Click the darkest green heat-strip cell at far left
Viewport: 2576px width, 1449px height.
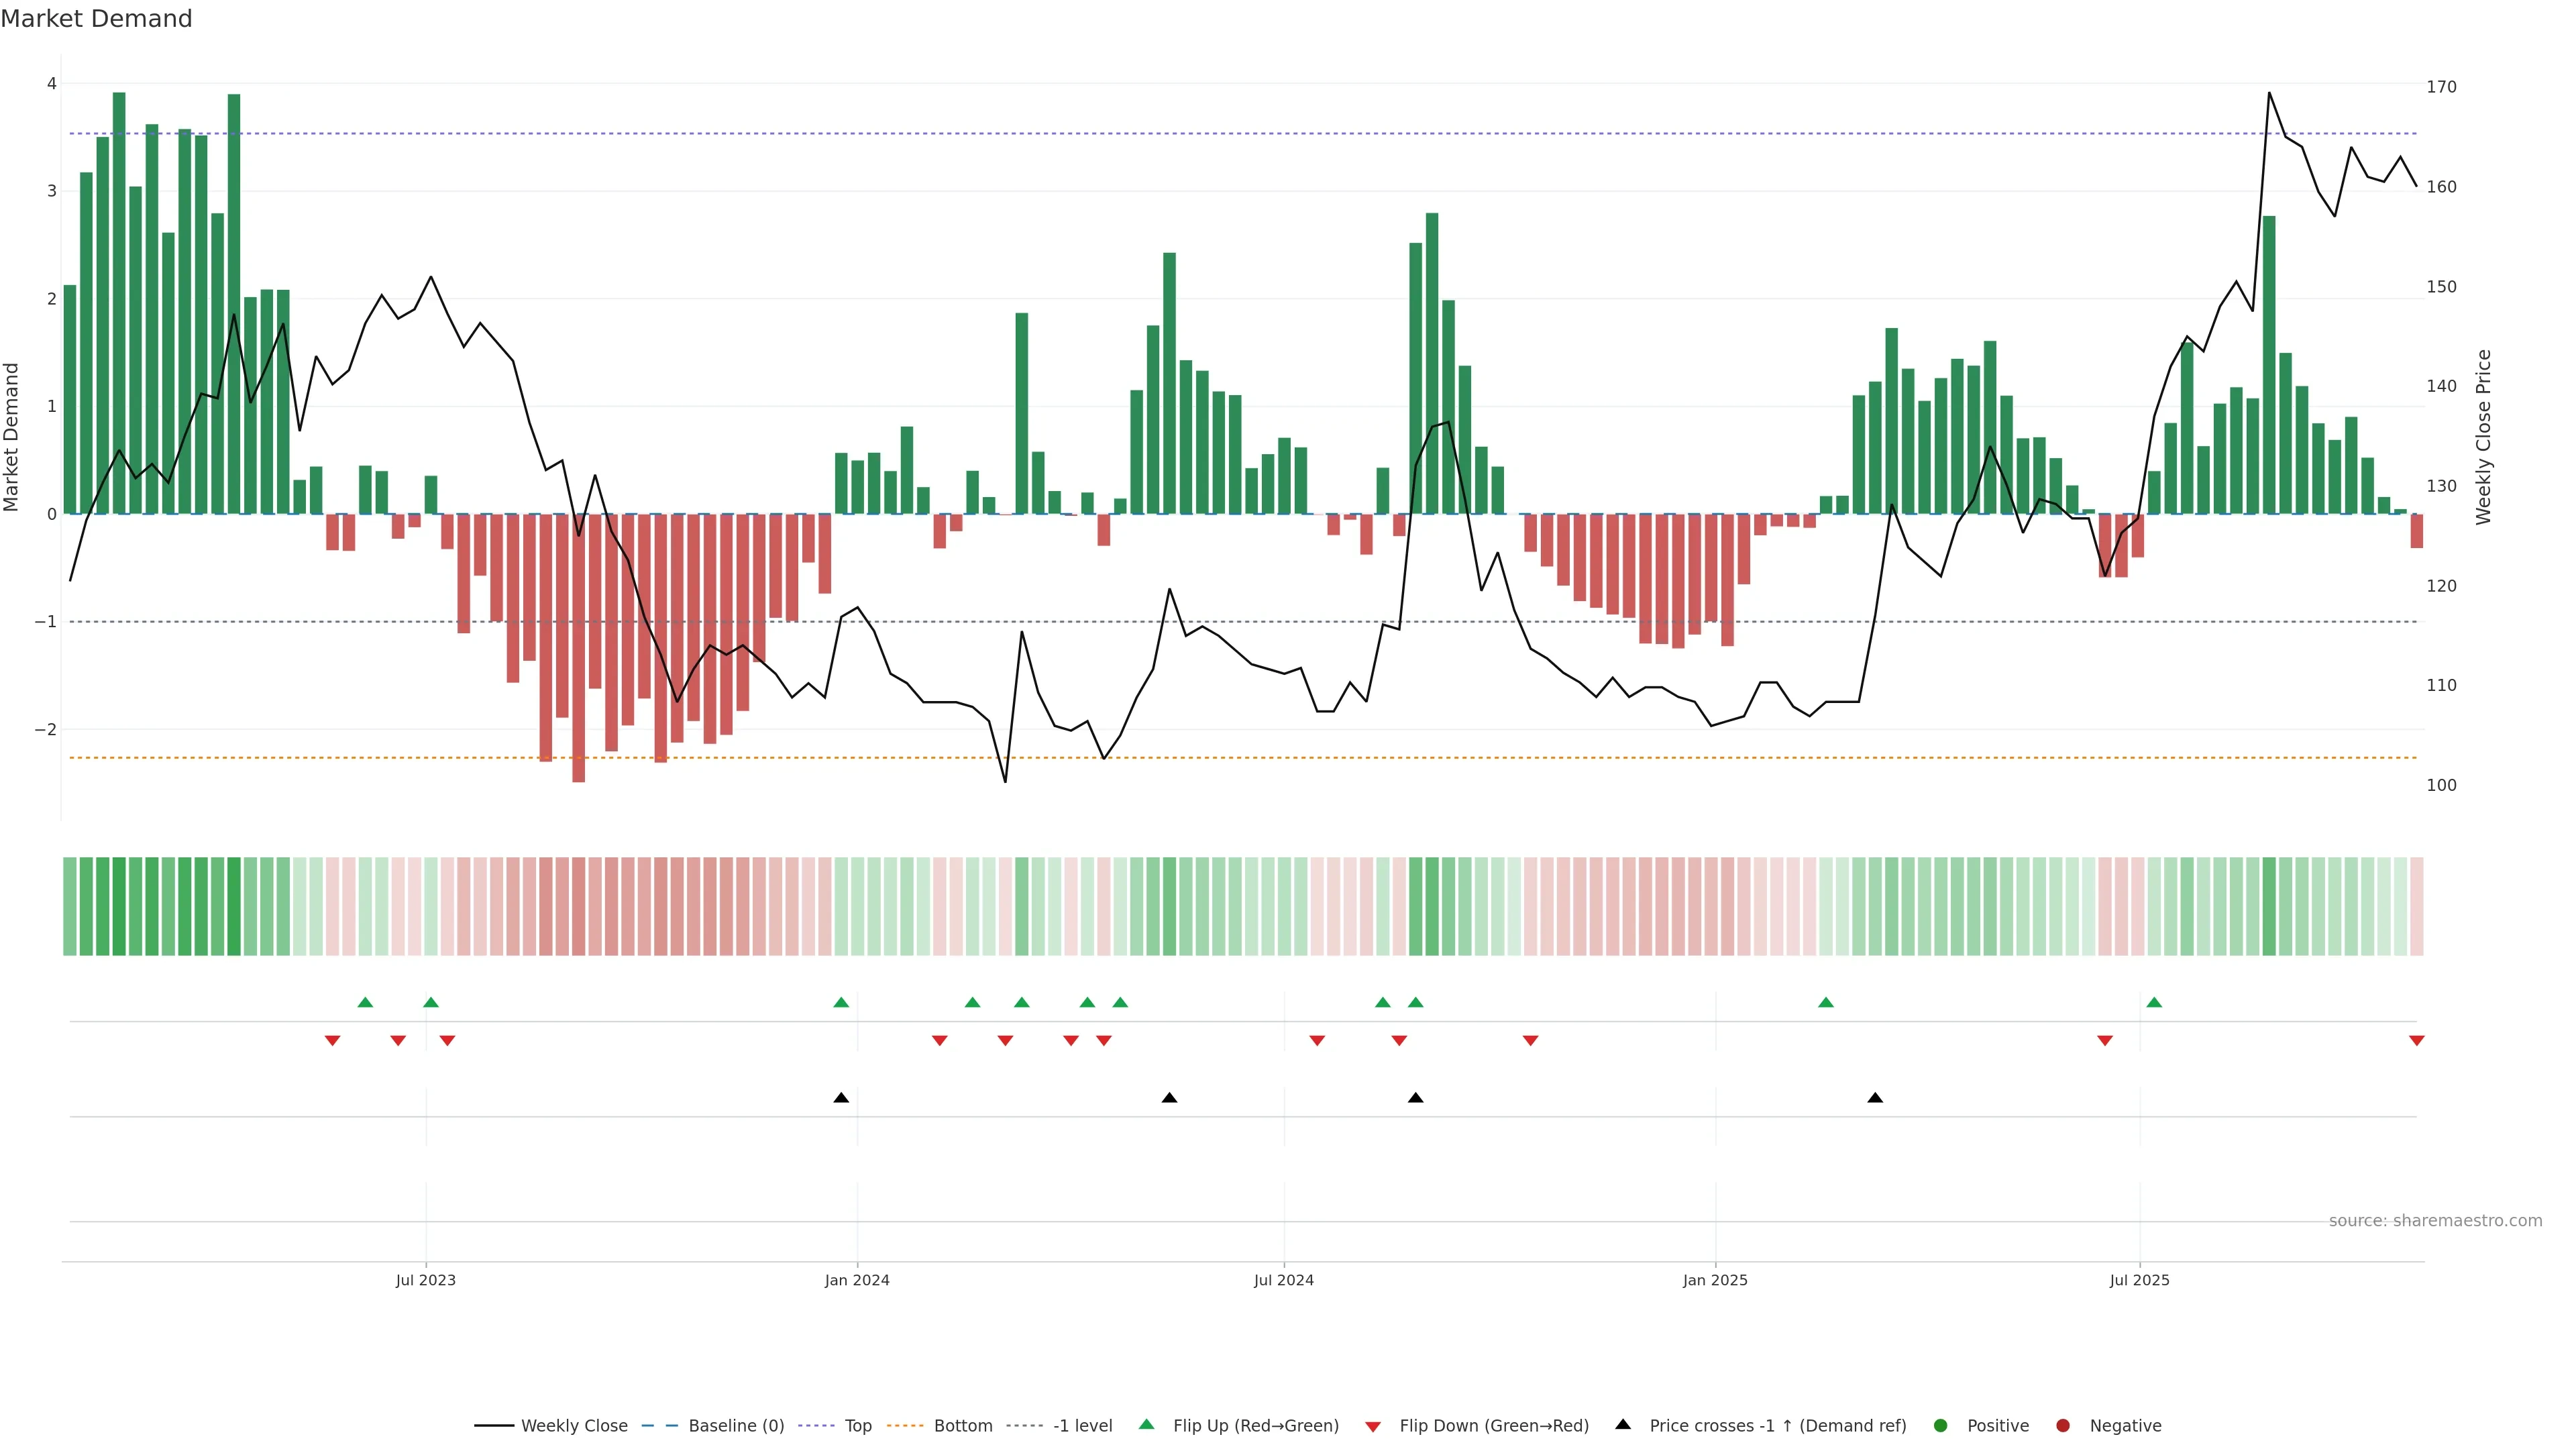click(119, 906)
